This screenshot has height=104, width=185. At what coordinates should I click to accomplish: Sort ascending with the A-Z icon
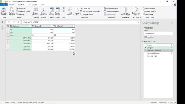point(64,8)
